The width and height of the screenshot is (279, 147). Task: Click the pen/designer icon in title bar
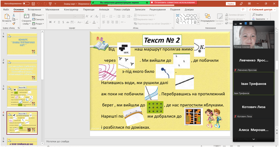[x=241, y=3]
